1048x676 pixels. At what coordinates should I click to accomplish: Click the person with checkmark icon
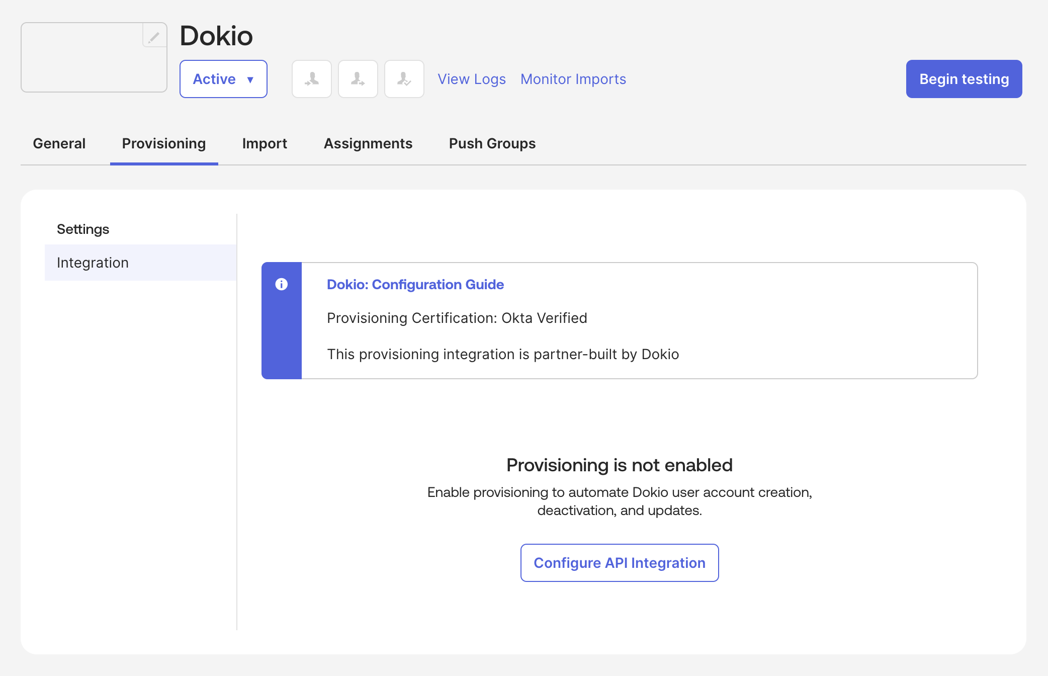click(x=404, y=79)
